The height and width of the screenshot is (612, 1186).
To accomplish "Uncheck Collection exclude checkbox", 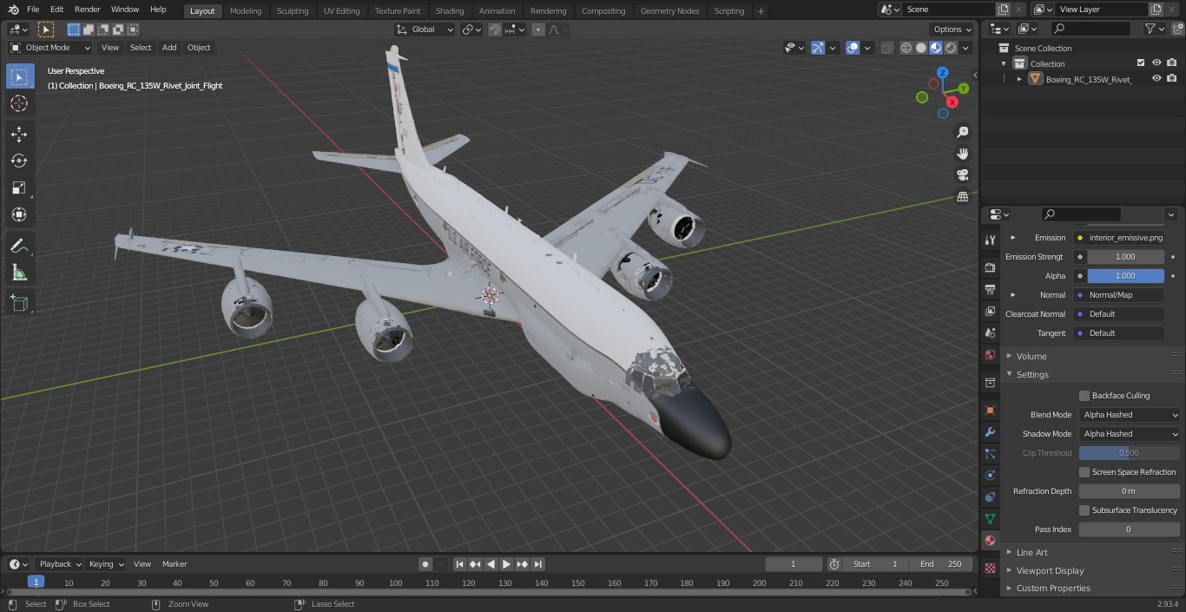I will point(1141,63).
